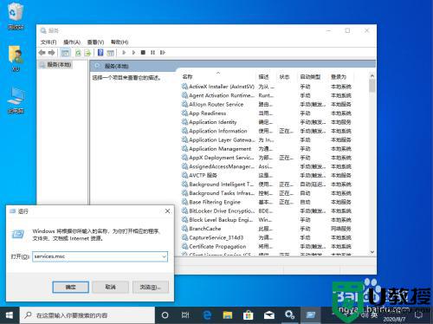433x324 pixels.
Task: Open Mail app from taskbar
Action: 269,315
